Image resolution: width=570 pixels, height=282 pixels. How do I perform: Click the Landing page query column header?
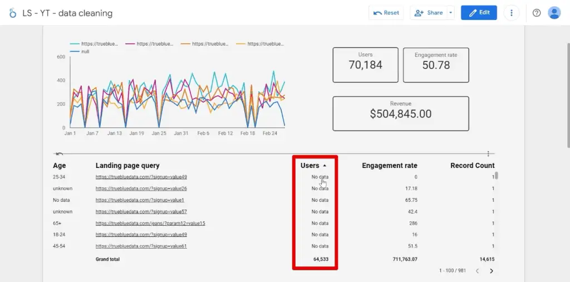[x=127, y=165]
